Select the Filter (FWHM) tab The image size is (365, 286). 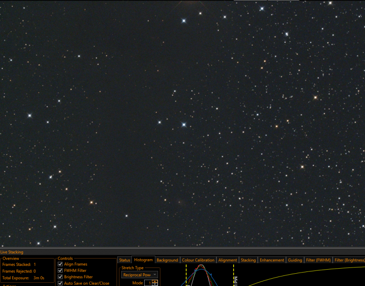318,260
